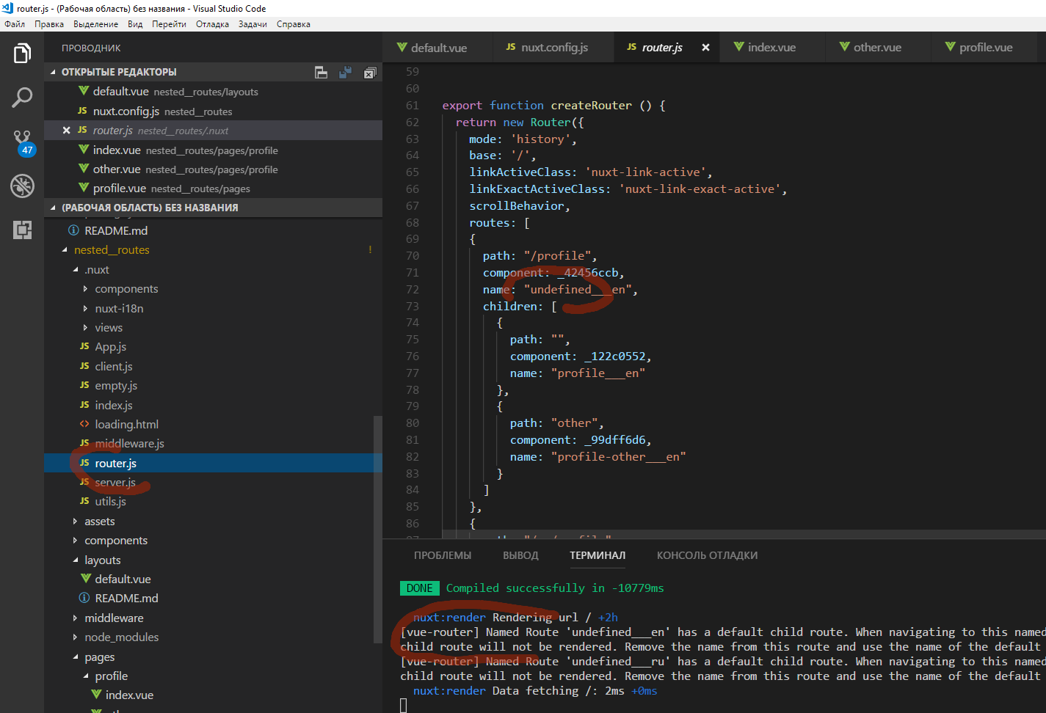
Task: Close router.js in the open editors list
Action: coord(66,131)
